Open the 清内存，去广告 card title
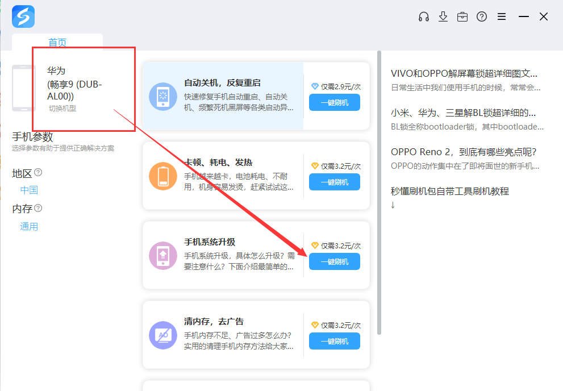Viewport: 563px width, 391px height. [214, 321]
